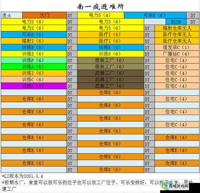
Task: Click the DT cell right of 训练L（6）
Action: tap(72, 86)
